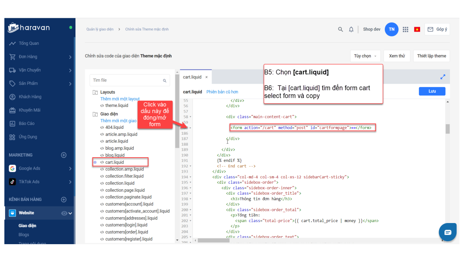Open the Tùy chọn dropdown
The height and width of the screenshot is (262, 466).
365,56
